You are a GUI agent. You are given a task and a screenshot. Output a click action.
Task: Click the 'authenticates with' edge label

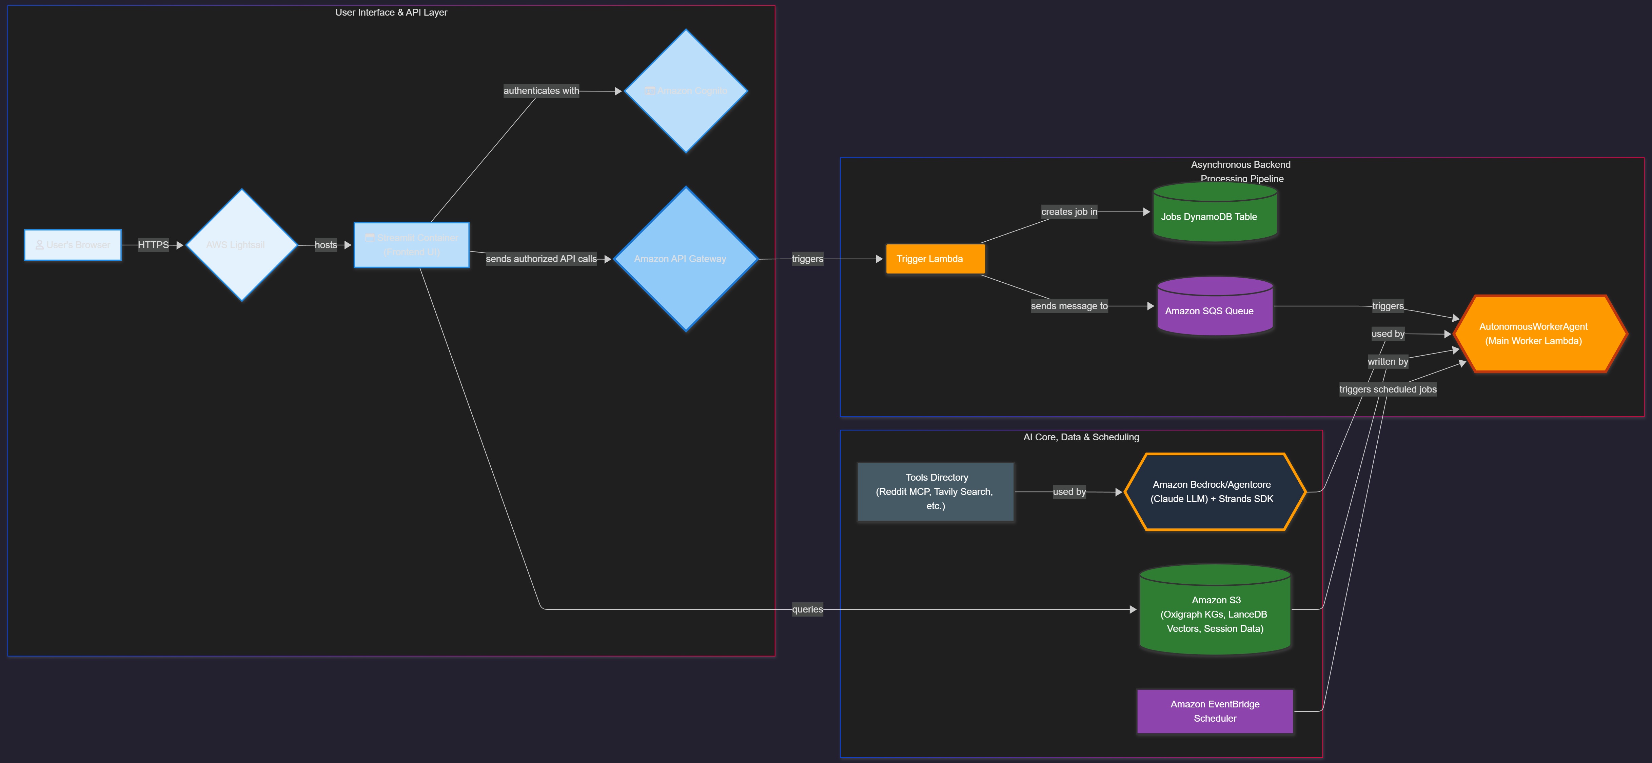click(x=540, y=91)
